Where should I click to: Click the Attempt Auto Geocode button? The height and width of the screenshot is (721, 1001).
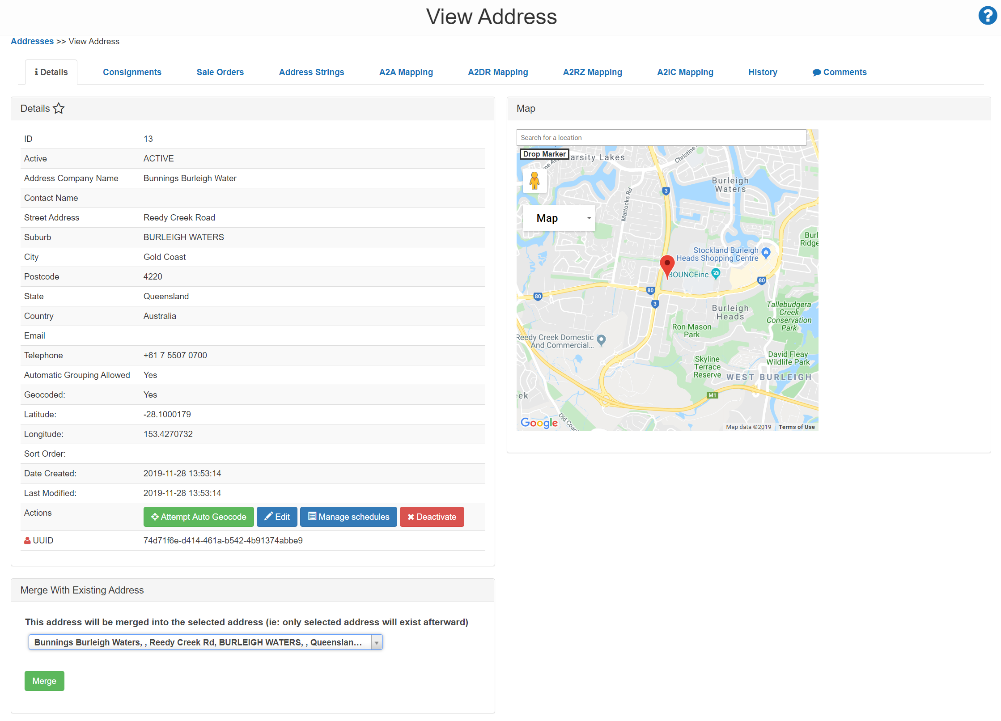coord(199,517)
